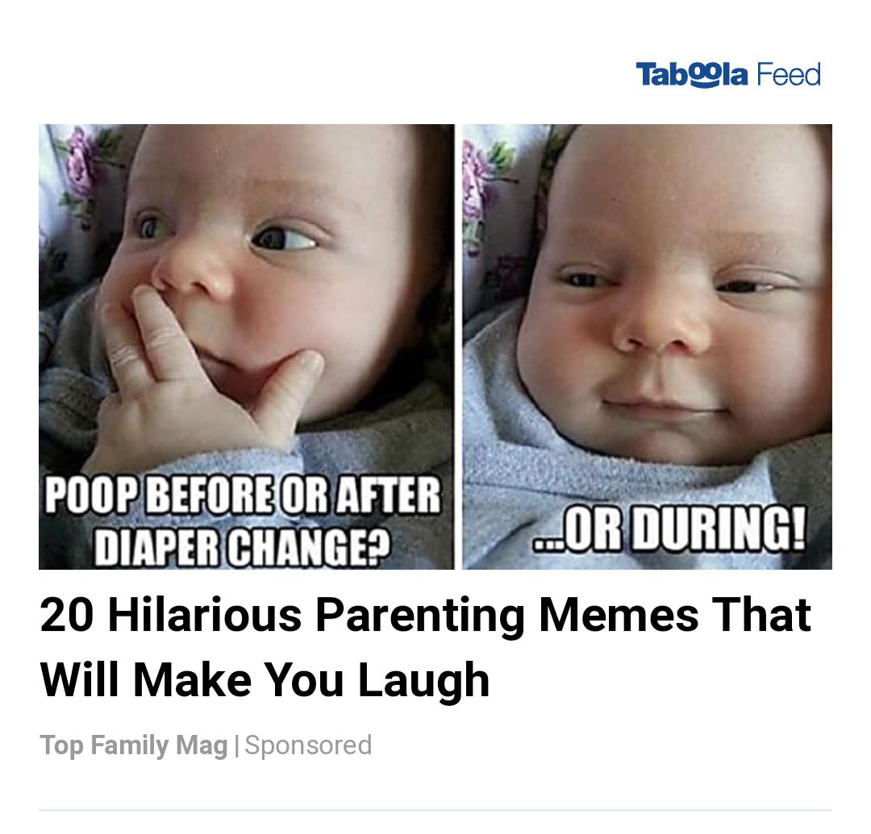Click the Taboola logo
The image size is (871, 834).
pos(692,75)
